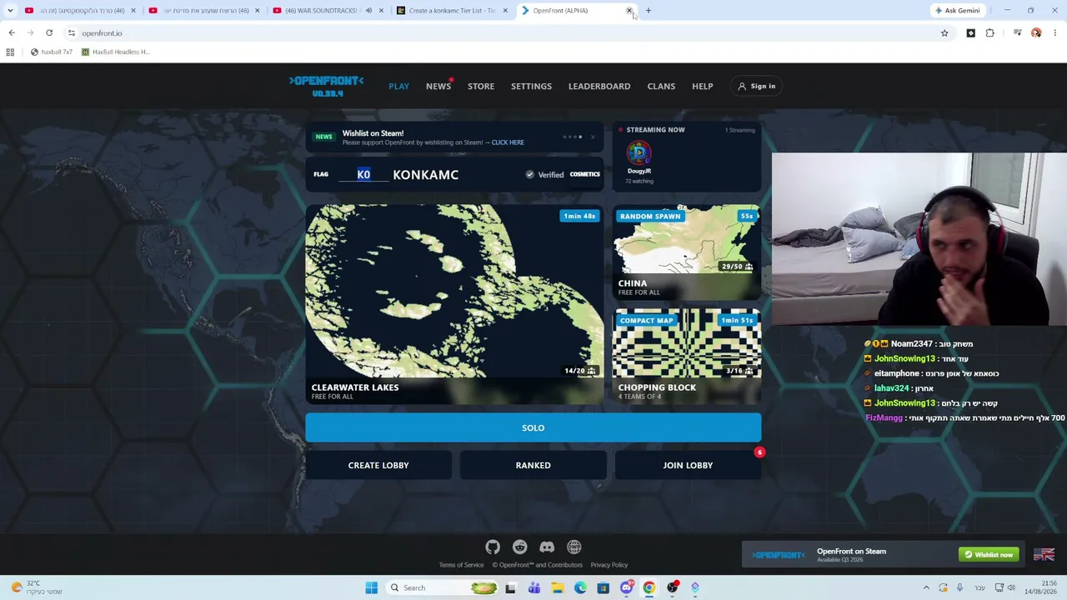Open Windows Start menu
1067x600 pixels.
pos(372,587)
